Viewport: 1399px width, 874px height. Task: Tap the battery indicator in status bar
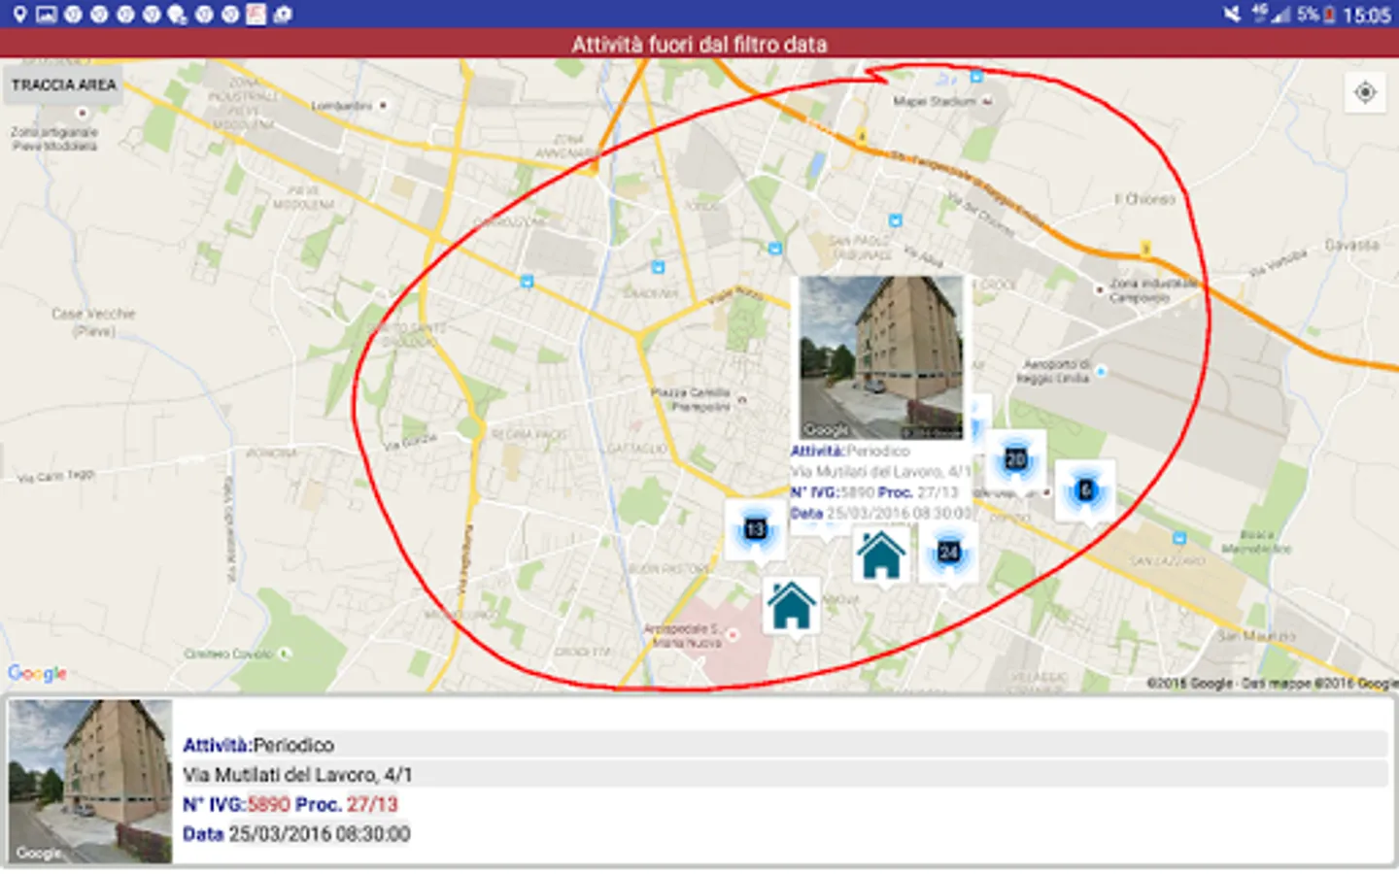(x=1329, y=15)
